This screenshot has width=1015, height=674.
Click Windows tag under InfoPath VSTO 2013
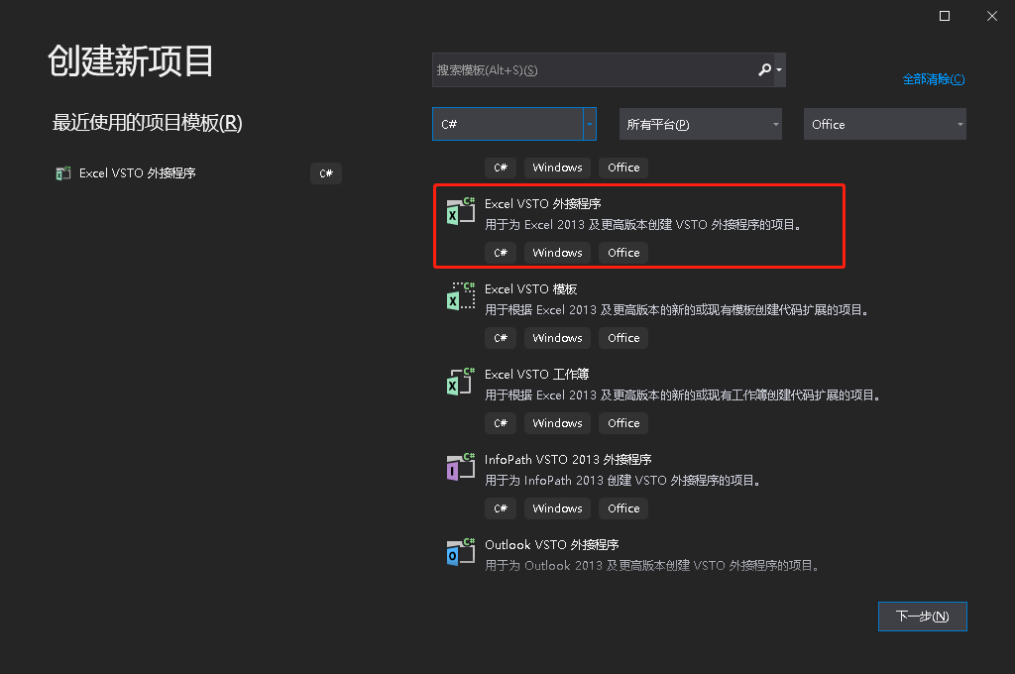(x=557, y=508)
